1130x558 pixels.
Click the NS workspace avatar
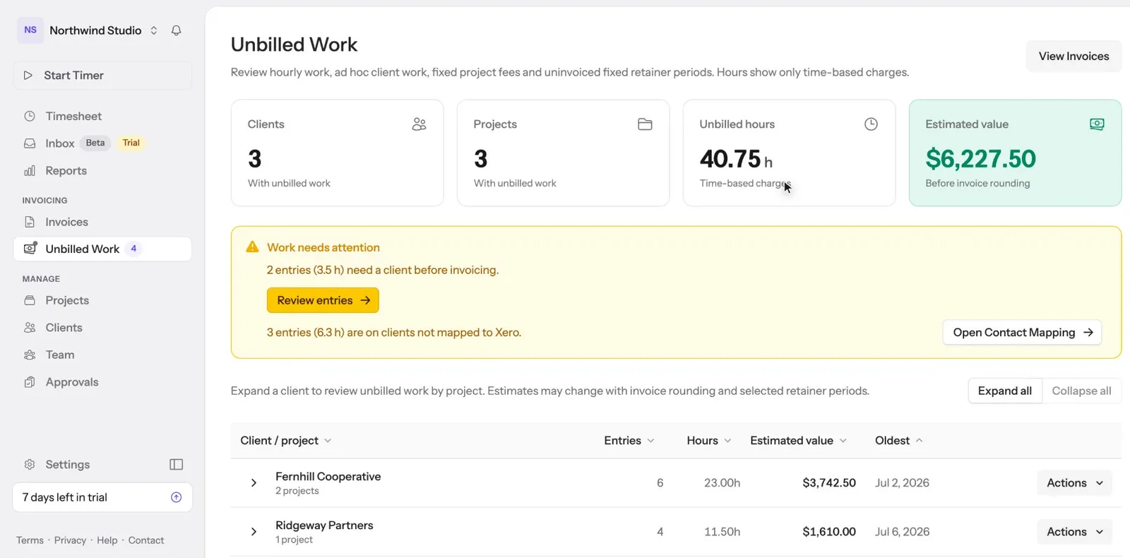(x=30, y=30)
